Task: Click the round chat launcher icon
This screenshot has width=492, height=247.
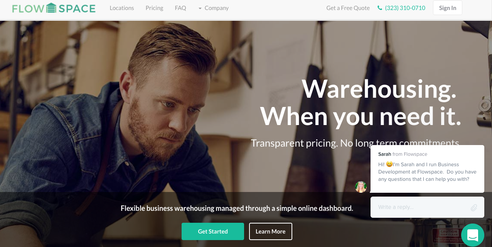Action: 473,235
